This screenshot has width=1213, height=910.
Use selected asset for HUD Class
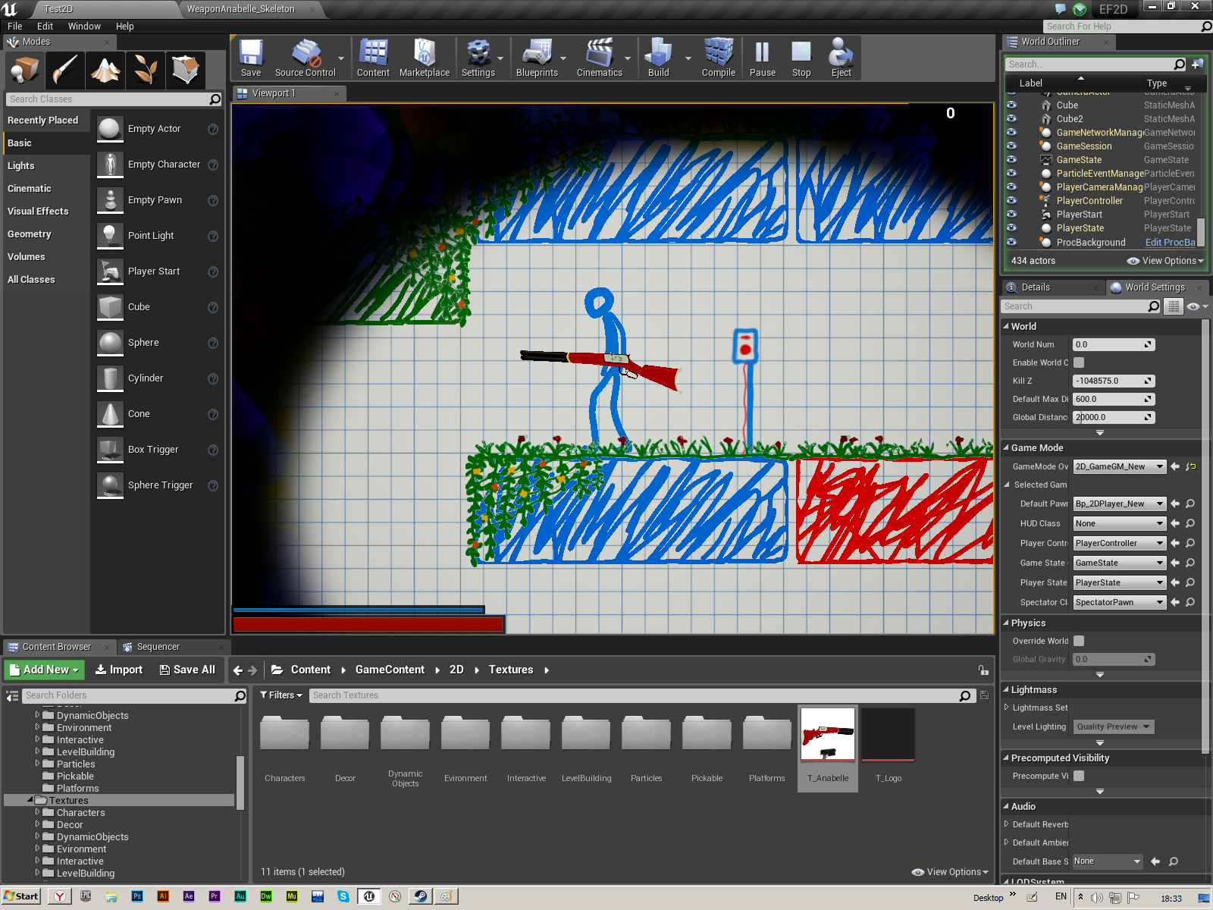[x=1175, y=523]
